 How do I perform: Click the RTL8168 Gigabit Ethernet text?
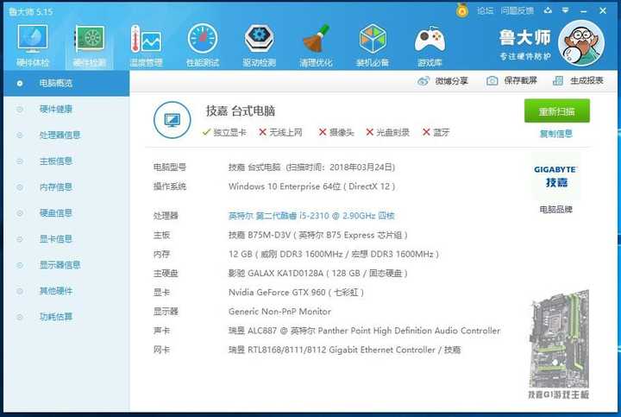pyautogui.click(x=344, y=350)
